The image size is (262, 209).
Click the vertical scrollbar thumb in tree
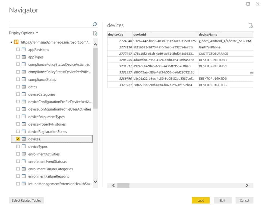point(95,78)
